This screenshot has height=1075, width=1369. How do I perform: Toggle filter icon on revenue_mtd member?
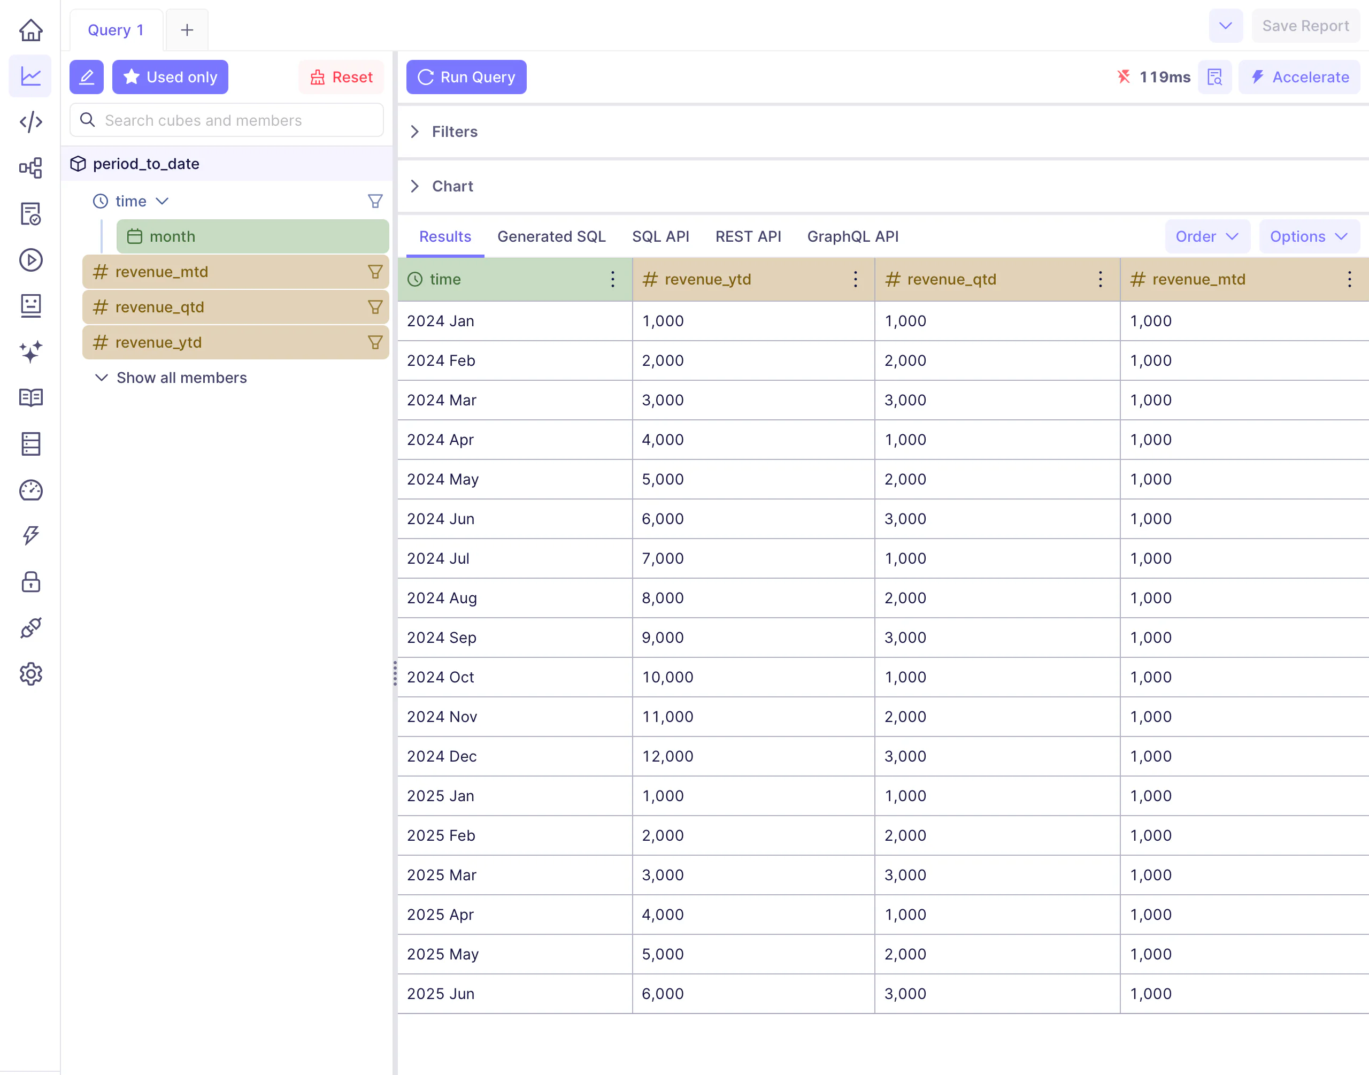click(375, 272)
